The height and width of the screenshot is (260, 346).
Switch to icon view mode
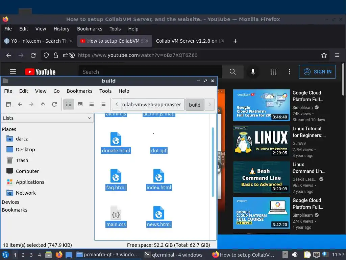pyautogui.click(x=69, y=104)
